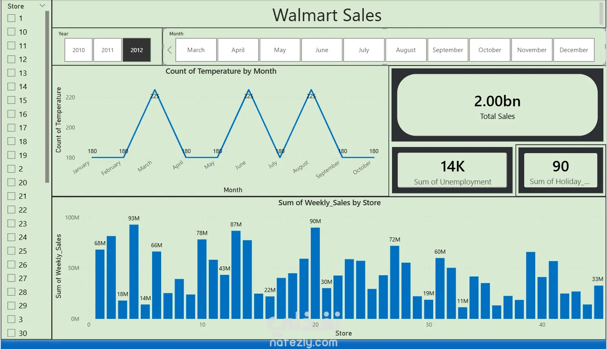
Task: Tick the Store 11 checkbox
Action: [x=11, y=46]
